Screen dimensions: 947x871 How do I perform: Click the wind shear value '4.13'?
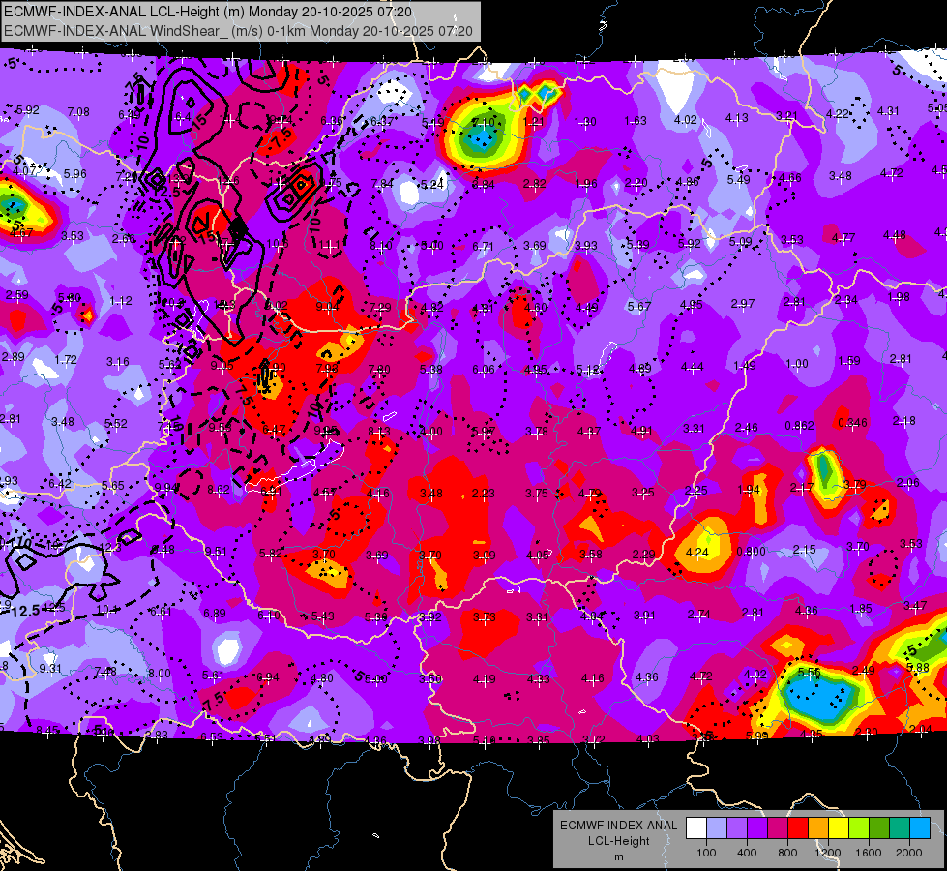tap(737, 118)
